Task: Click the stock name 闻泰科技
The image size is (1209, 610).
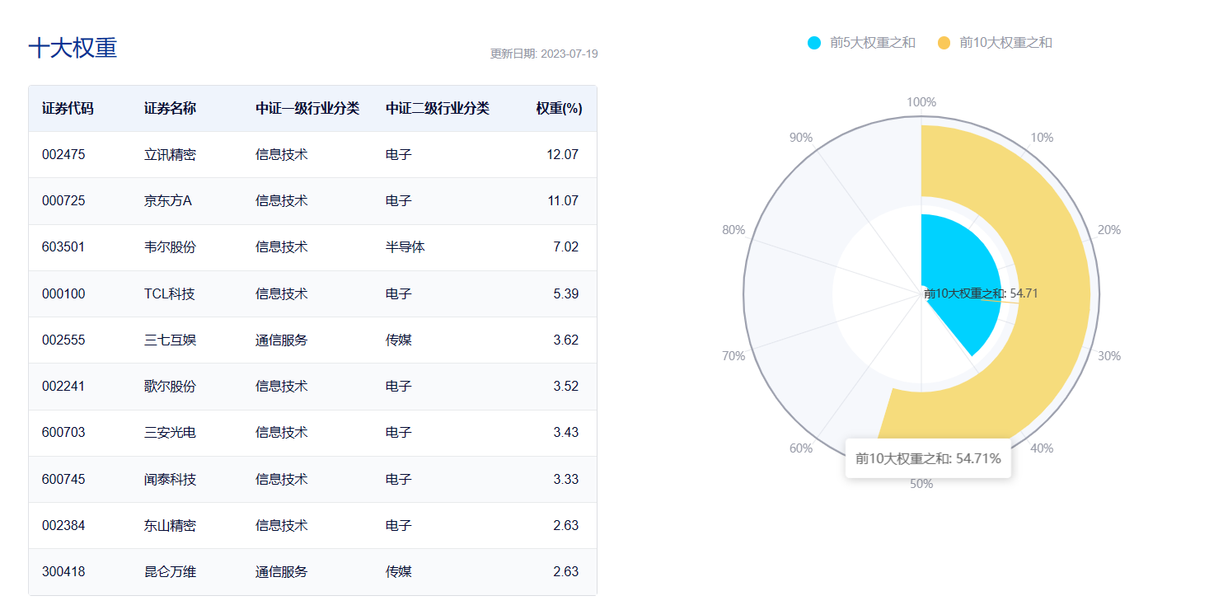Action: click(170, 480)
